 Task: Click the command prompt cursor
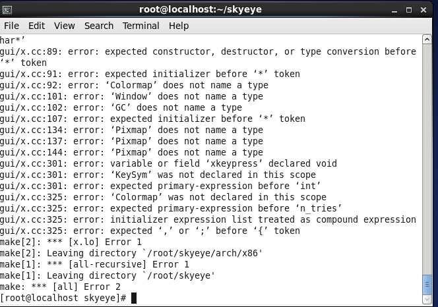(x=134, y=298)
